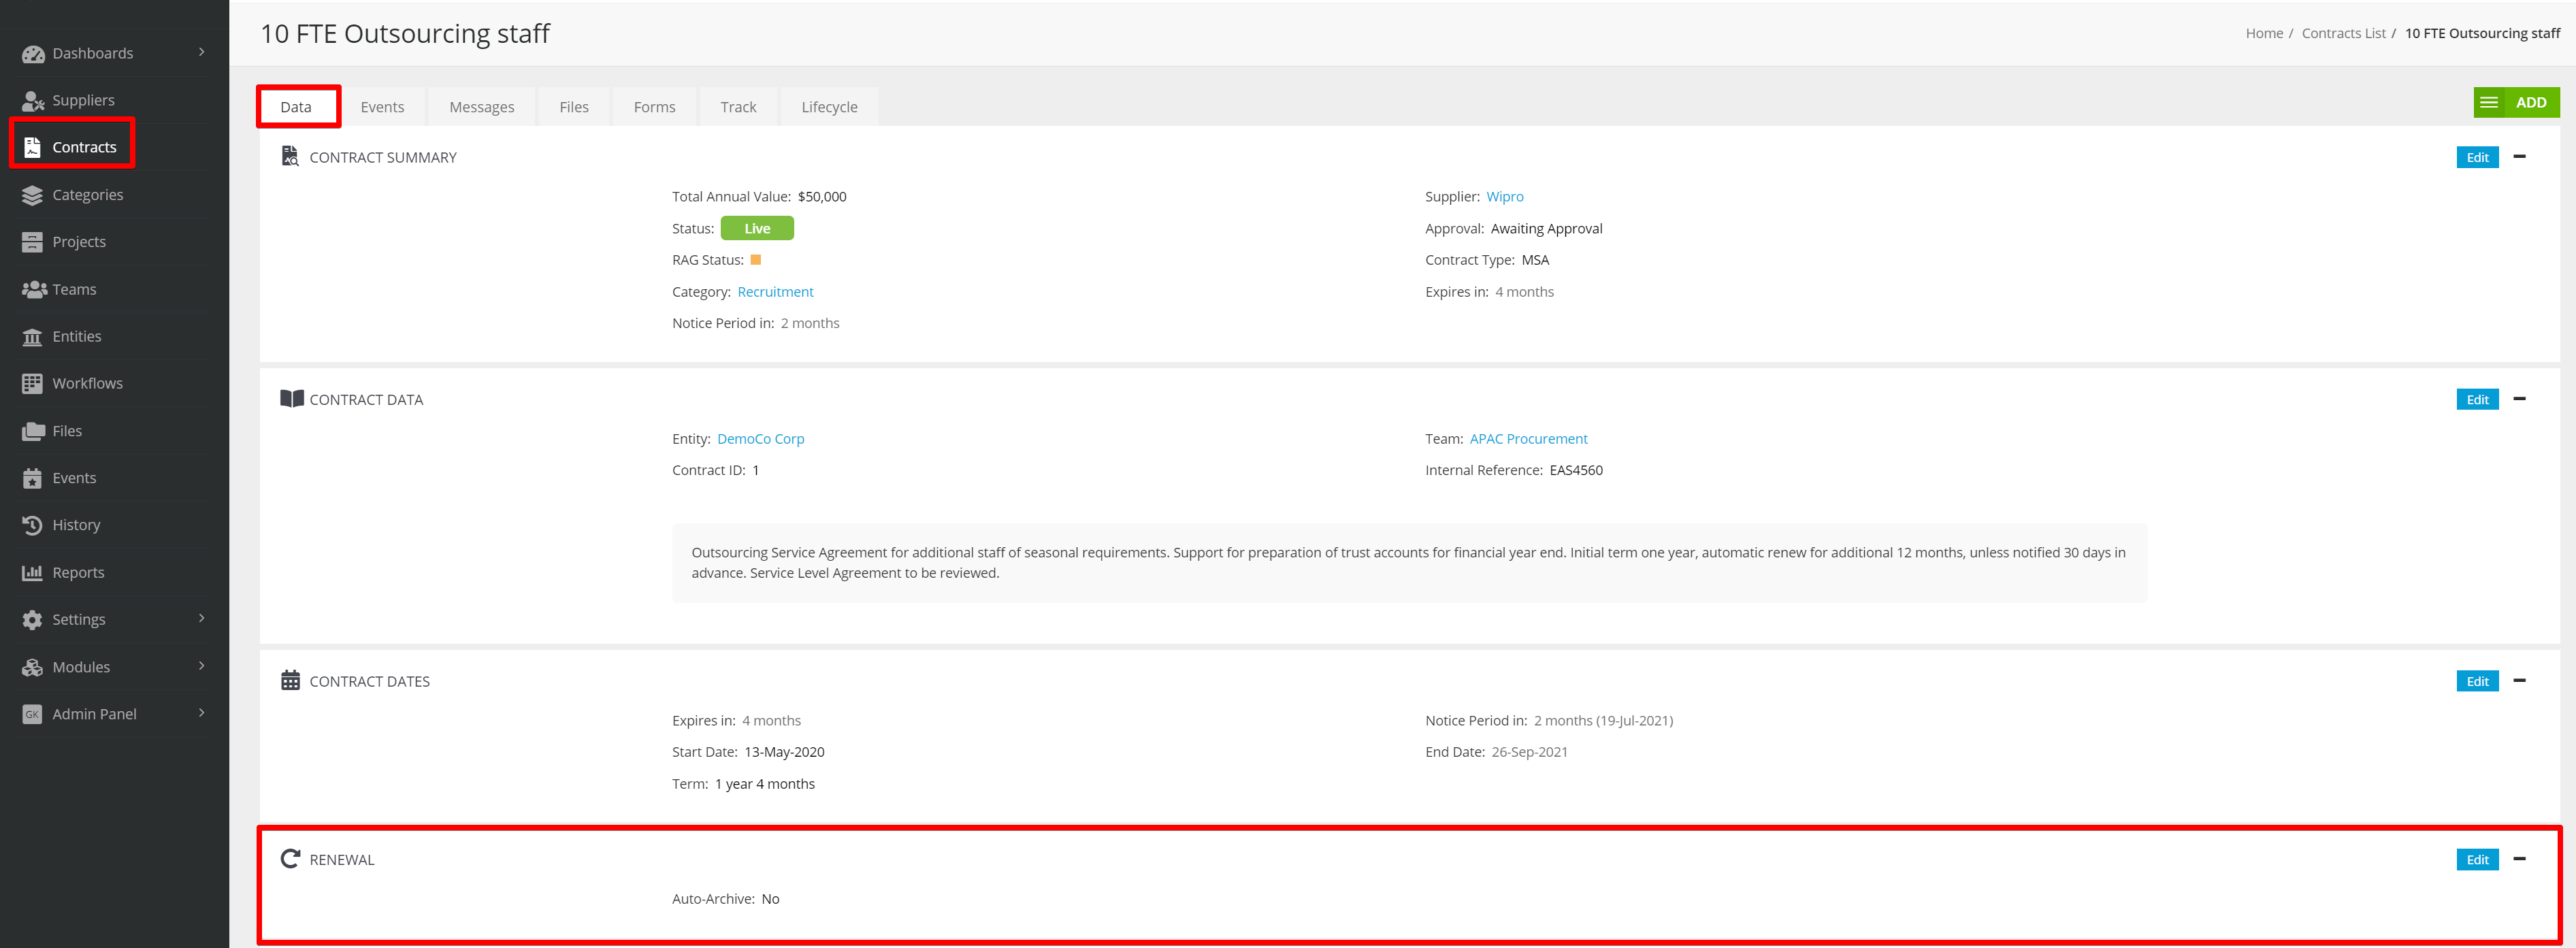Screen dimensions: 2576x948
Task: Click the Suppliers sidebar icon
Action: (x=33, y=101)
